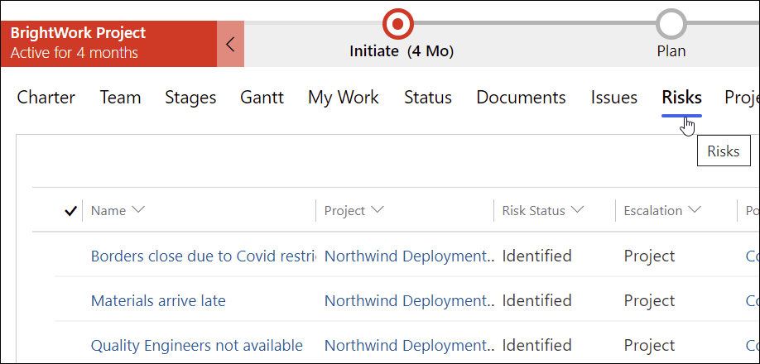Image resolution: width=760 pixels, height=364 pixels.
Task: Click the Initiate stage target circle
Action: pos(397,23)
